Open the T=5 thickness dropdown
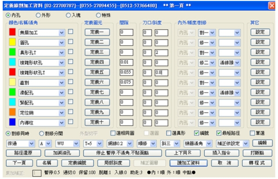This screenshot has height=179, width=278. 100,143
